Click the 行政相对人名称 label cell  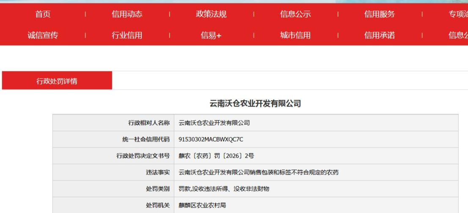click(114, 123)
